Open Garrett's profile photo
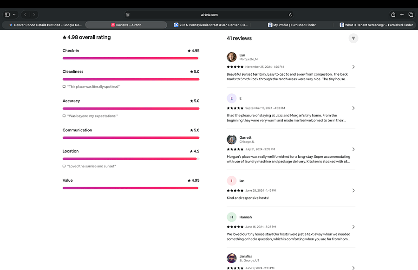Viewport: 418px width, 270px height. point(232,140)
